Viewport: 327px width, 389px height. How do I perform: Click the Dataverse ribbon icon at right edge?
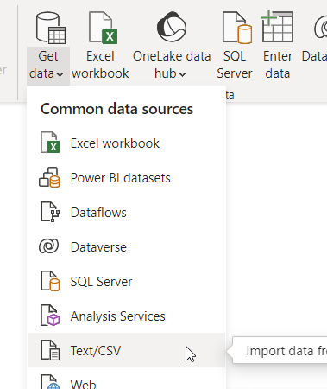coord(321,28)
